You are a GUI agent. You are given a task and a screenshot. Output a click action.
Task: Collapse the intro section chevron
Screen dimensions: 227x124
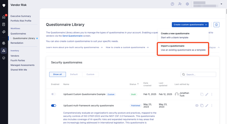pyautogui.click(x=219, y=47)
